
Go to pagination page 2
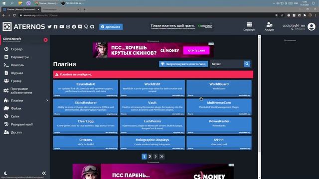[150, 157]
